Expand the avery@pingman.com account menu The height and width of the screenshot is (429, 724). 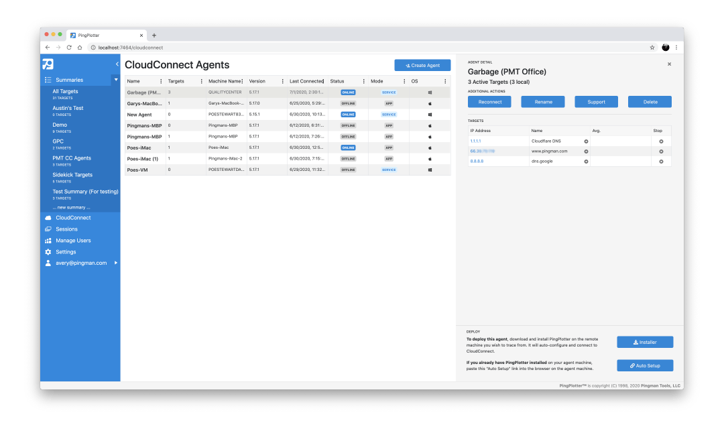(116, 263)
